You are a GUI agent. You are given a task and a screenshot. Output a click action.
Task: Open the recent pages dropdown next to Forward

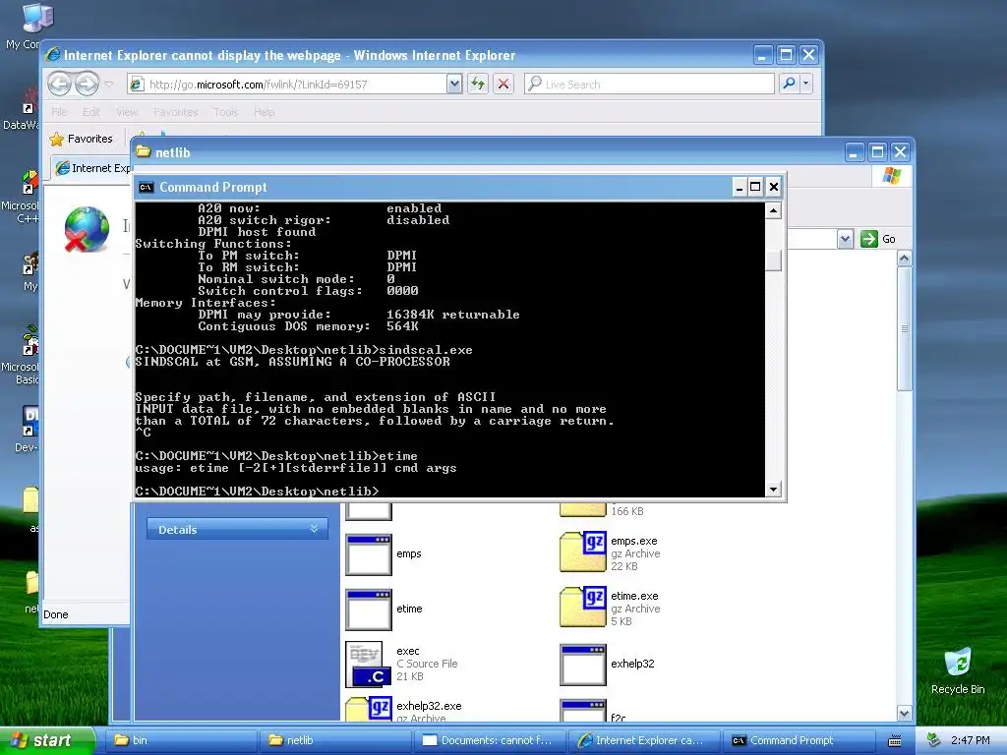(x=108, y=84)
